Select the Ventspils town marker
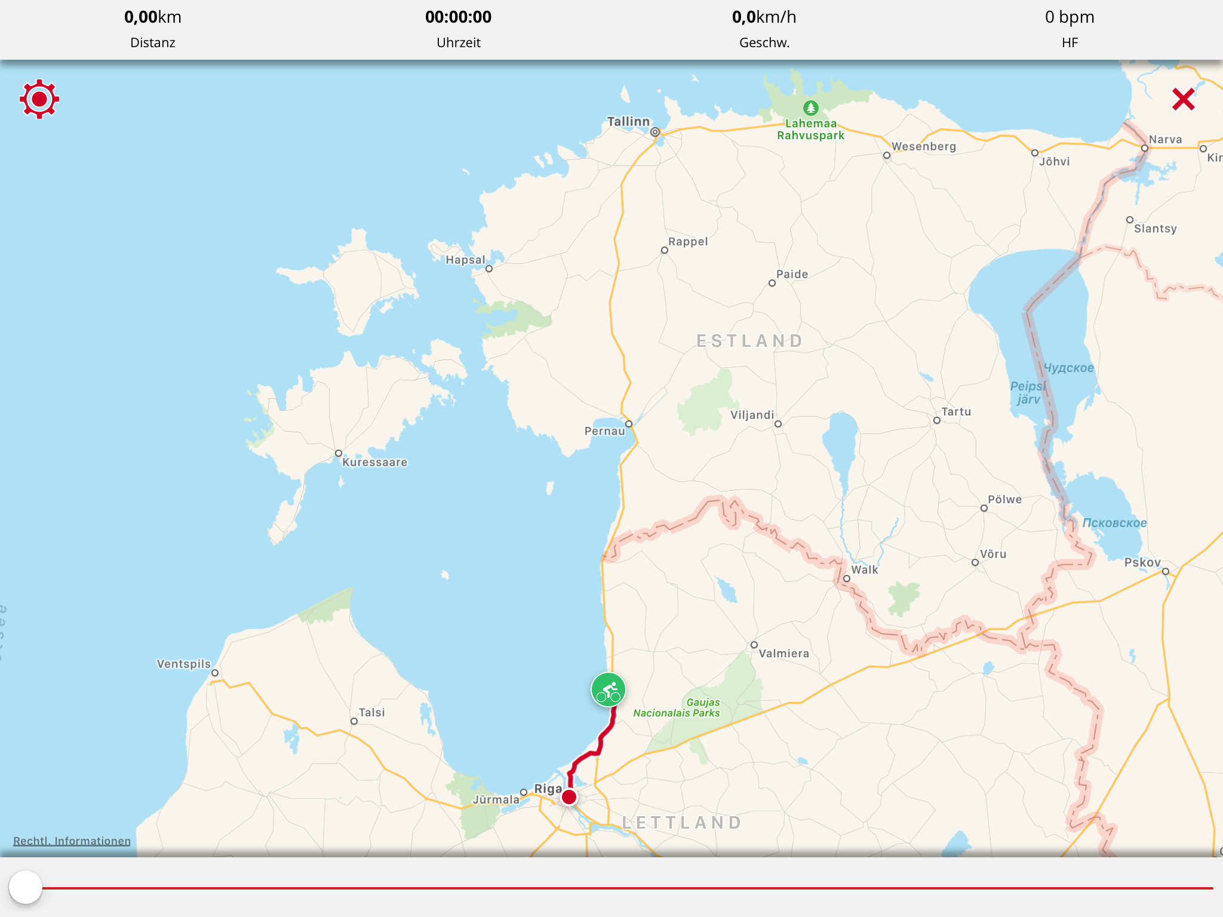Image resolution: width=1223 pixels, height=917 pixels. (x=215, y=673)
